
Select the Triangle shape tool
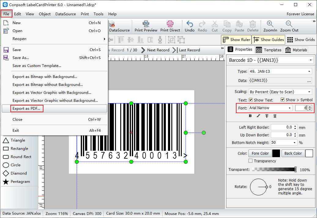14,140
